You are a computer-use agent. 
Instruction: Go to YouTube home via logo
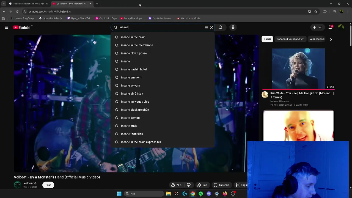(22, 27)
